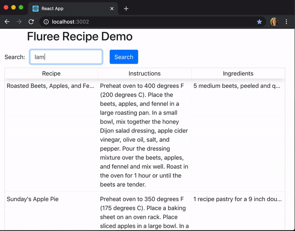View site information icon in address bar
Viewport: 295px width, 231px height.
46,22
